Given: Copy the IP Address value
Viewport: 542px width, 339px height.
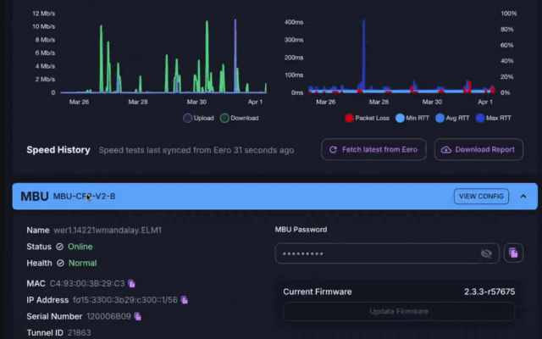Looking at the screenshot, I should pos(185,300).
